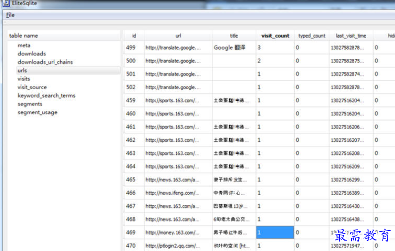Sort by the typed_count column header
The image size is (395, 251).
[312, 36]
